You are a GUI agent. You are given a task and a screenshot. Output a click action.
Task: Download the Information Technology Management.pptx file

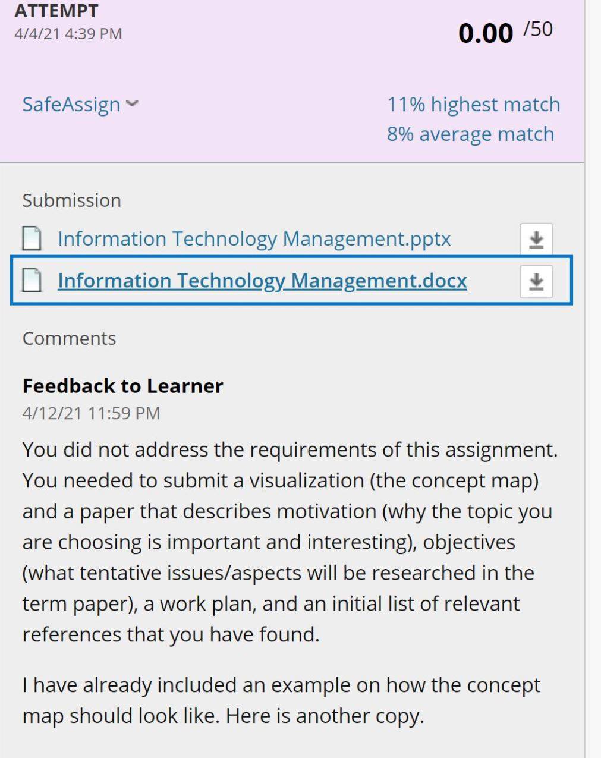[536, 240]
